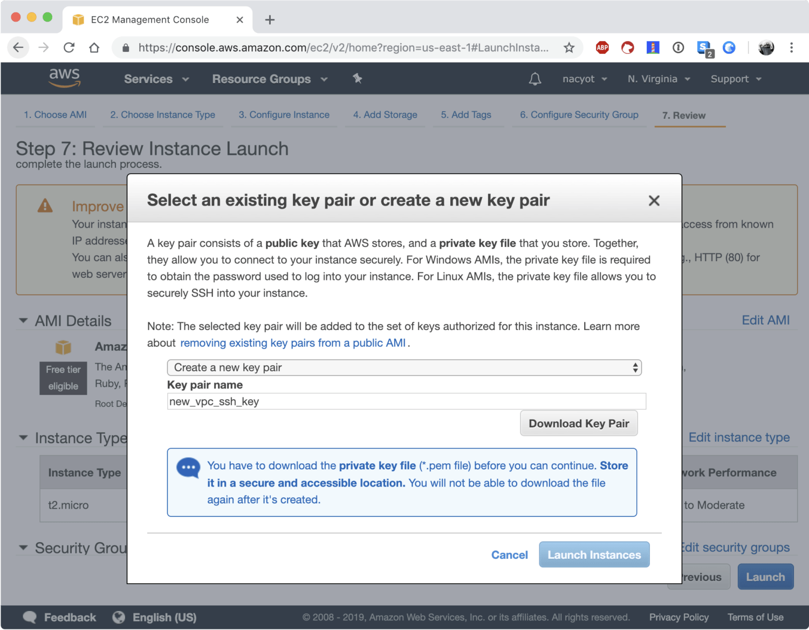Click the Instance Type column header
This screenshot has height=630, width=809.
(84, 472)
